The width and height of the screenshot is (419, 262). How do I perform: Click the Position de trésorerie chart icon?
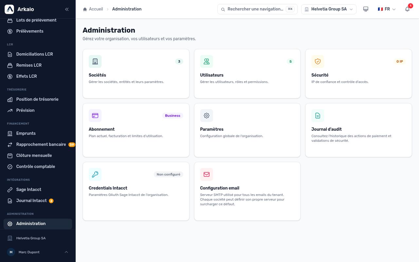pos(10,99)
